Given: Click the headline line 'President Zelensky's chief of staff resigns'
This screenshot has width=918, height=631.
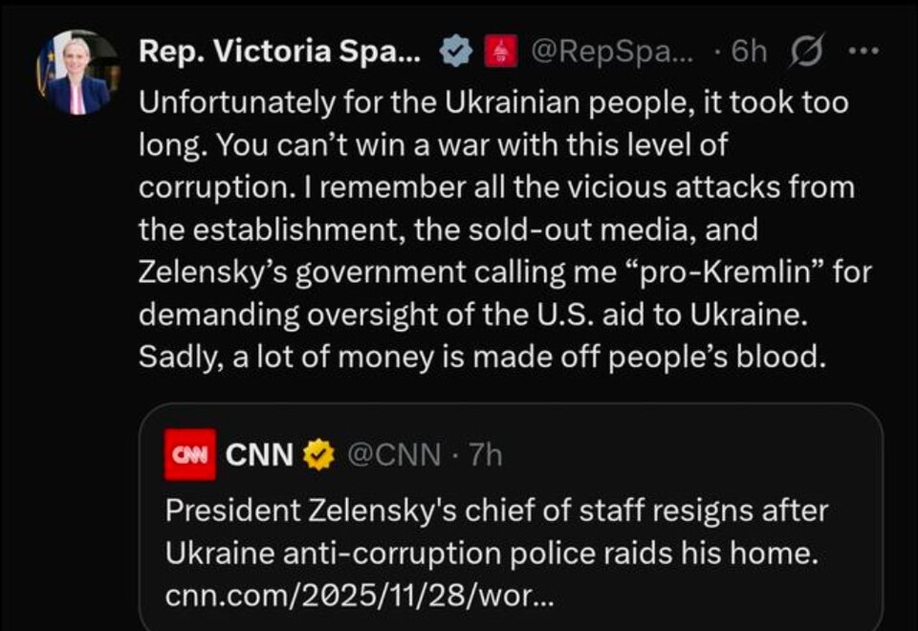Looking at the screenshot, I should click(496, 510).
